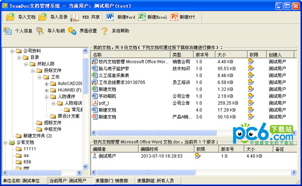Screen dimensions: 302x186
Task: Open 界面设置 interface settings icon
Action: point(72,31)
